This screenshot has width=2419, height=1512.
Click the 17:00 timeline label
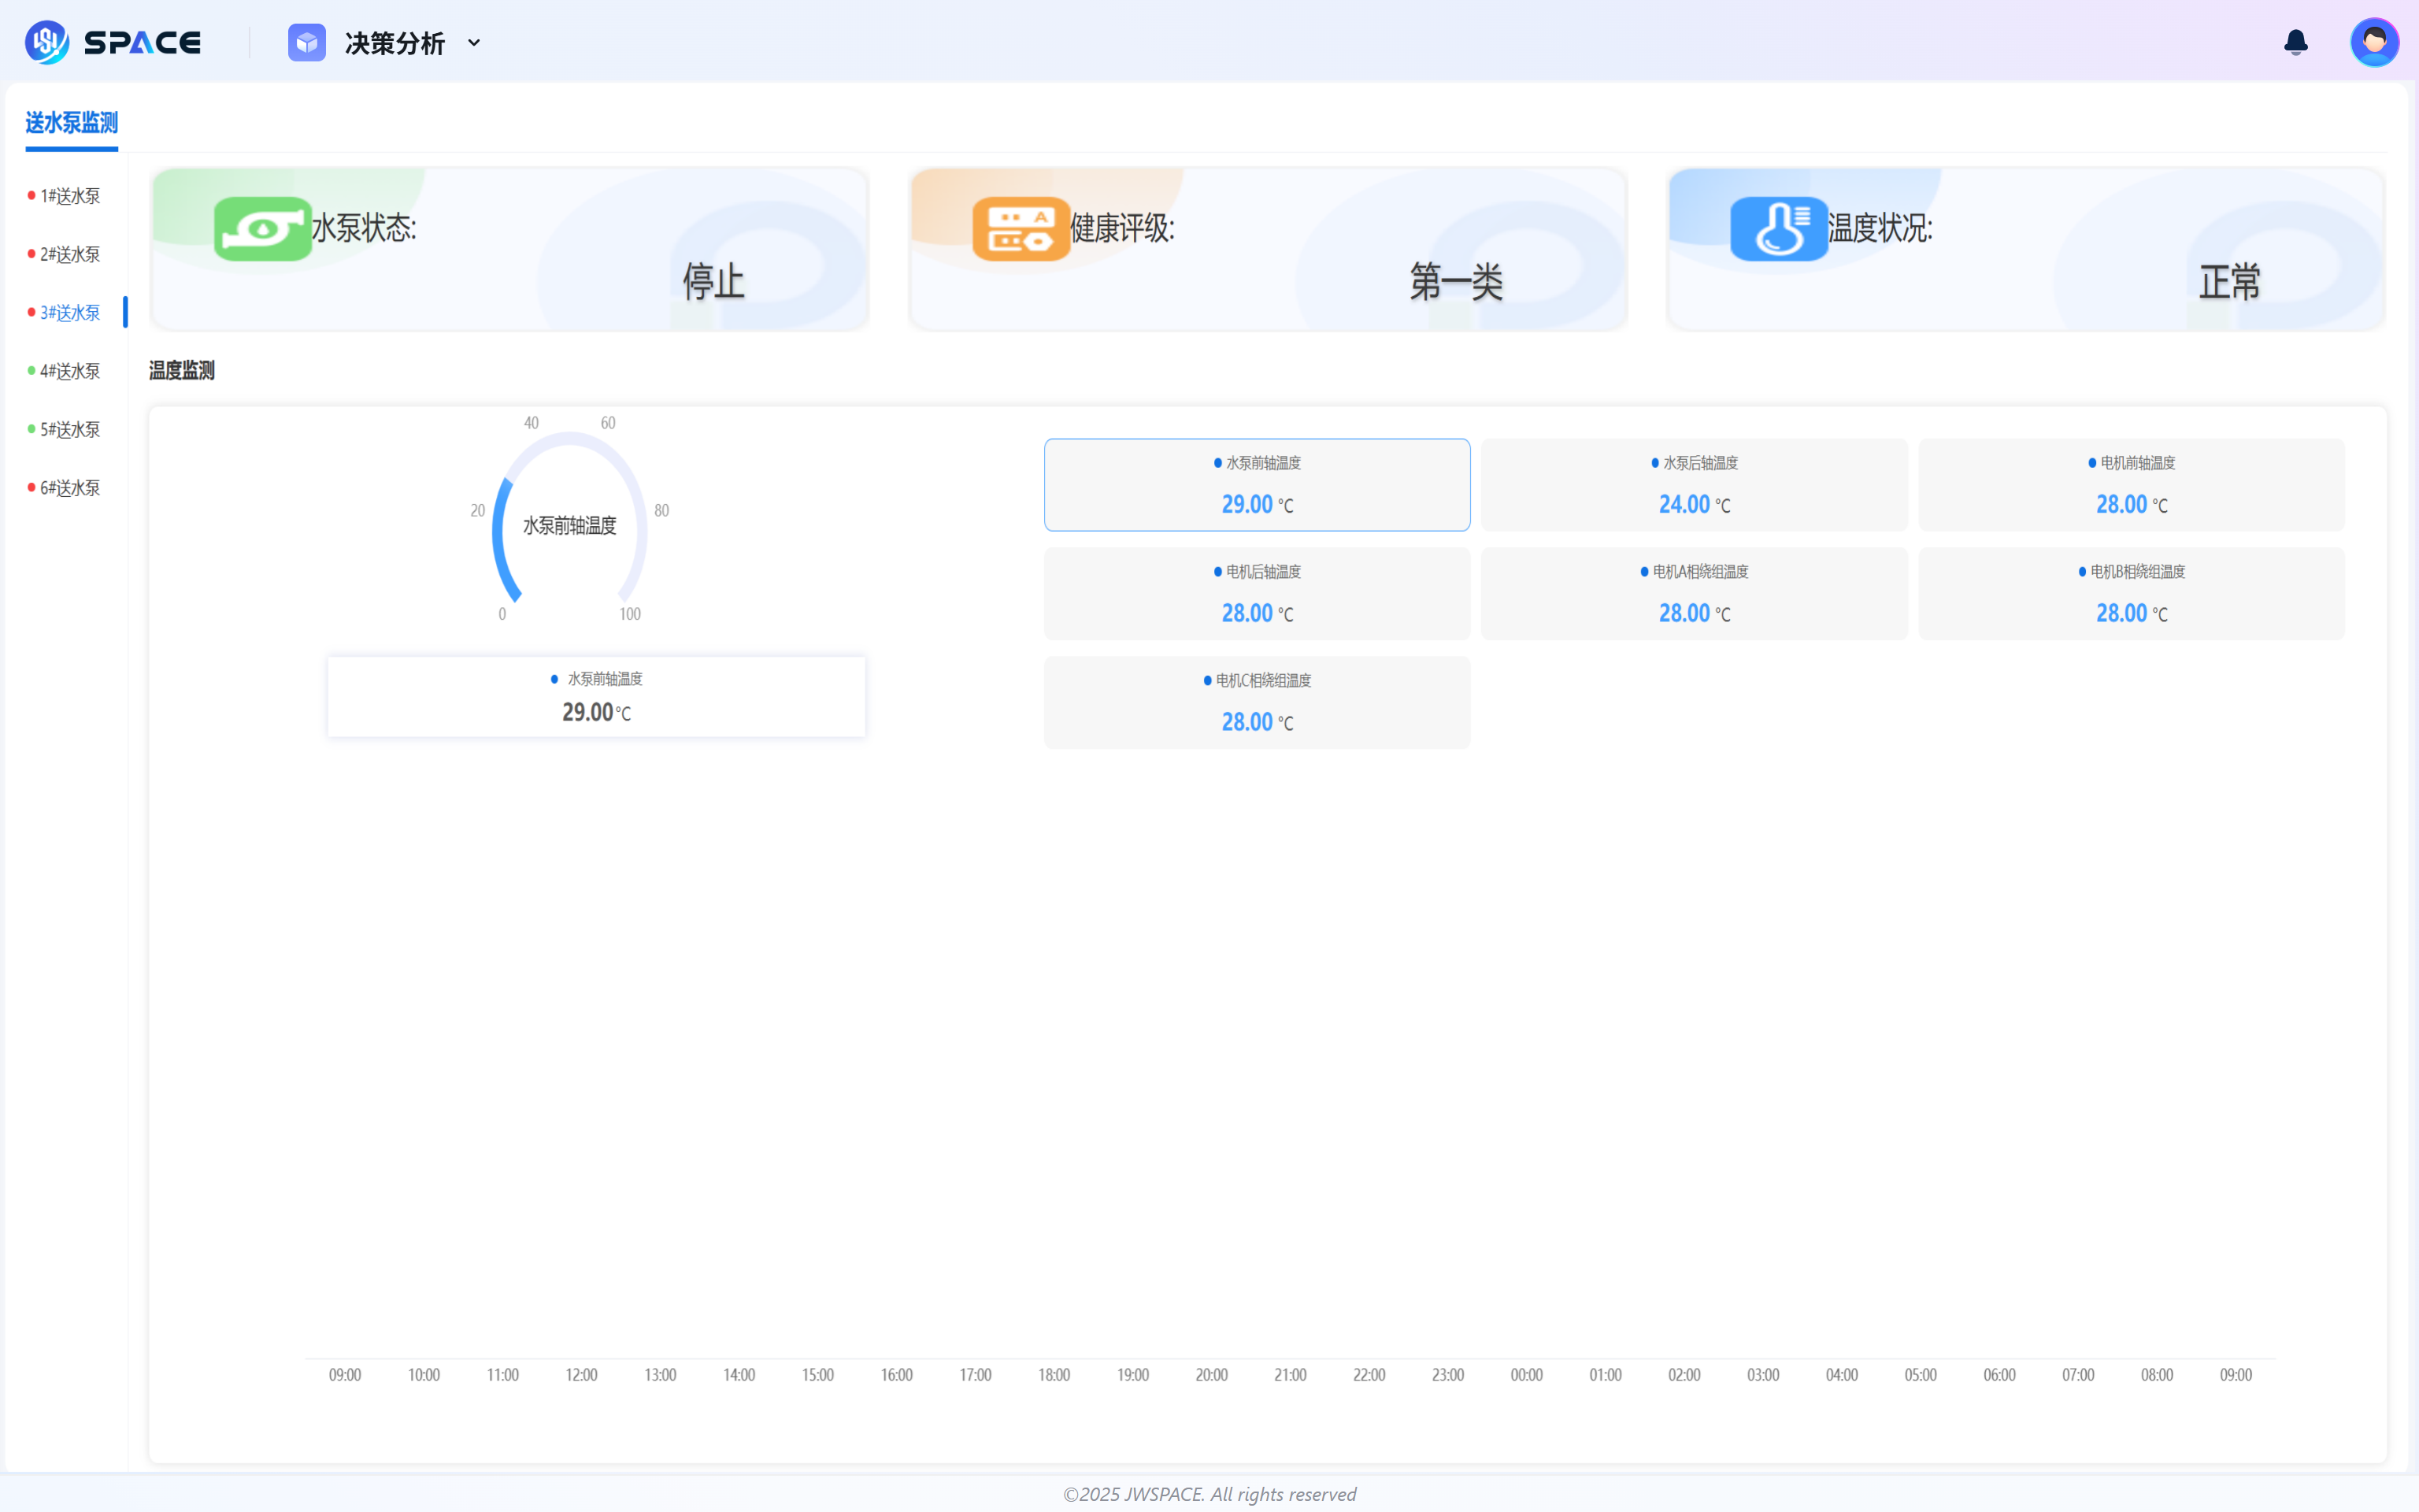[x=975, y=1374]
